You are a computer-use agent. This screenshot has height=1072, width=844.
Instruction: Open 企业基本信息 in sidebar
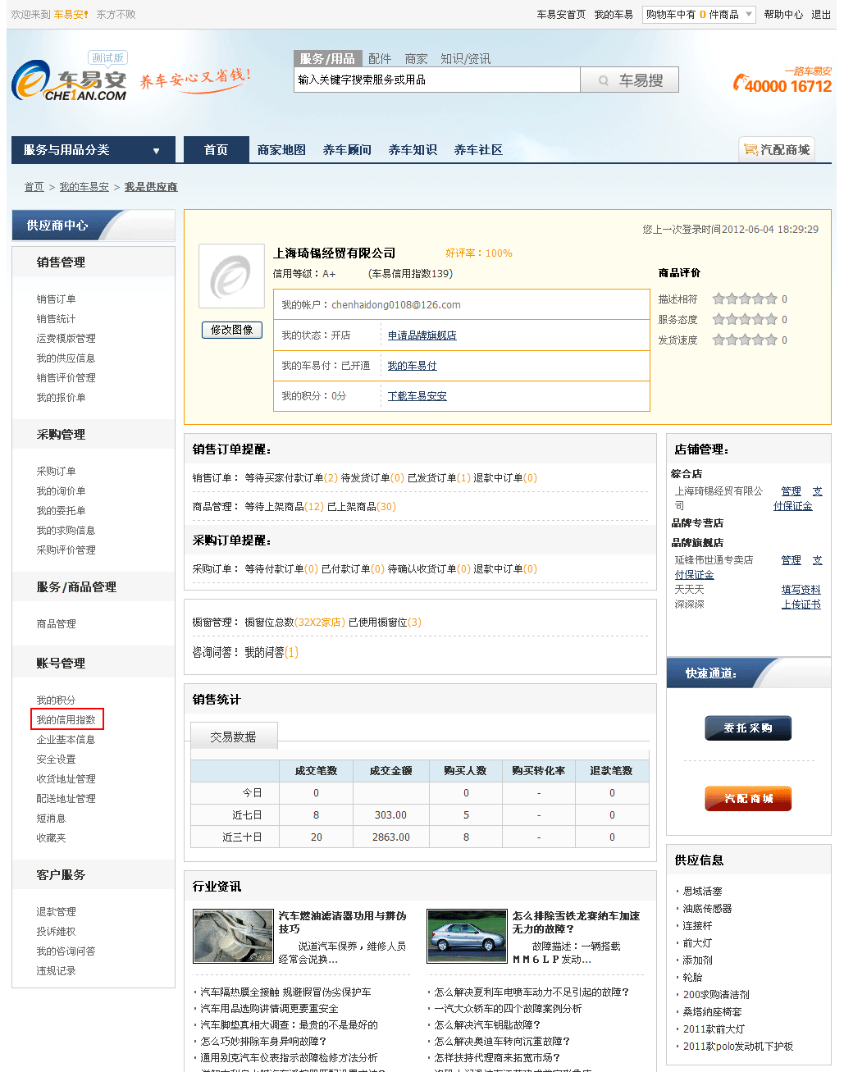(x=66, y=740)
